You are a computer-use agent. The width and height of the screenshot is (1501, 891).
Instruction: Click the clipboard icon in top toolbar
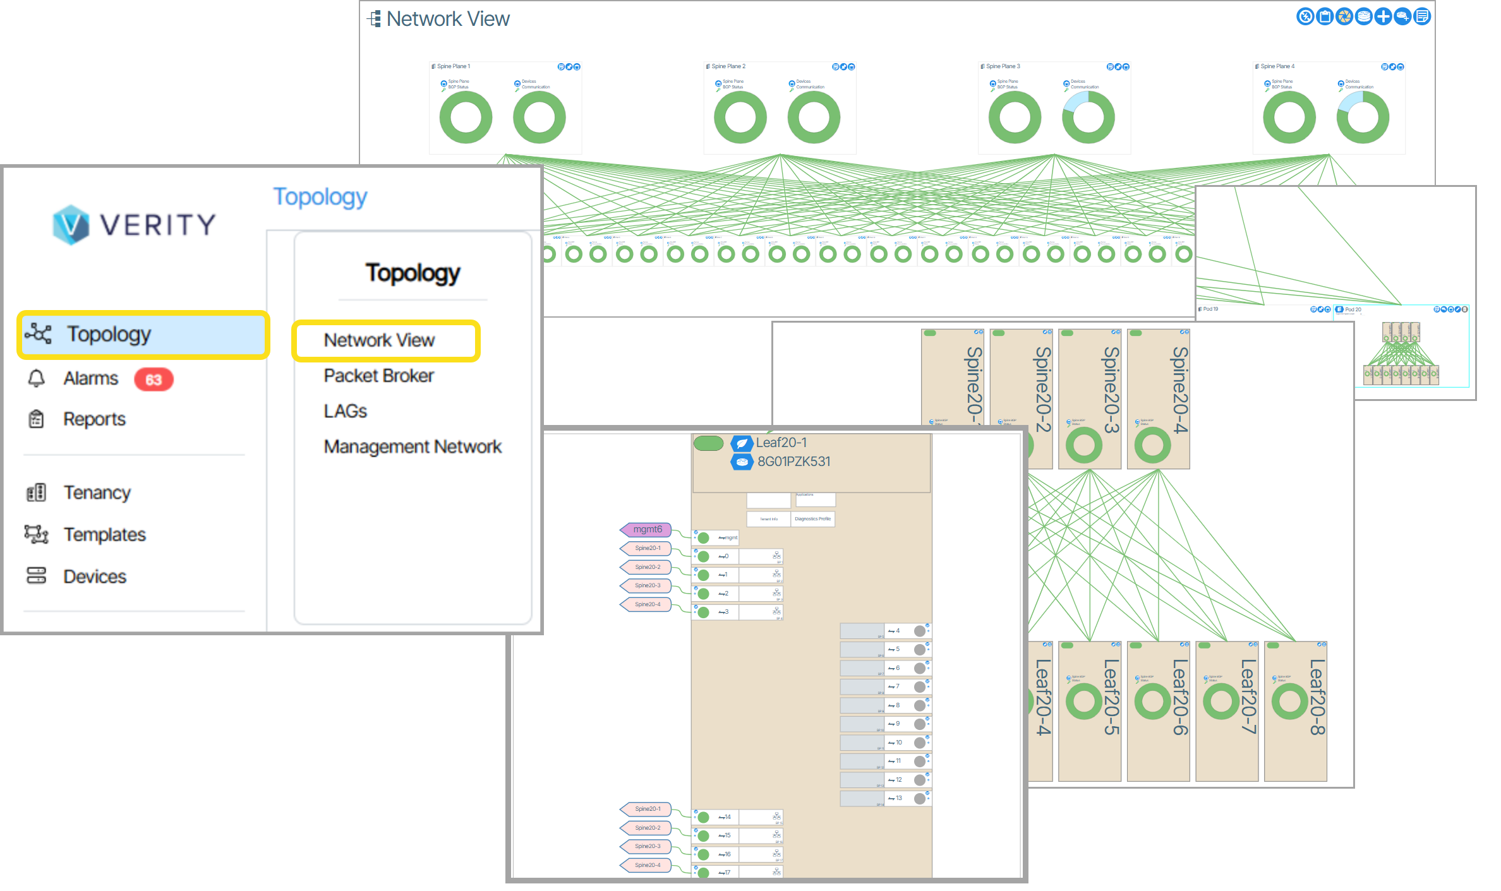(x=1325, y=16)
